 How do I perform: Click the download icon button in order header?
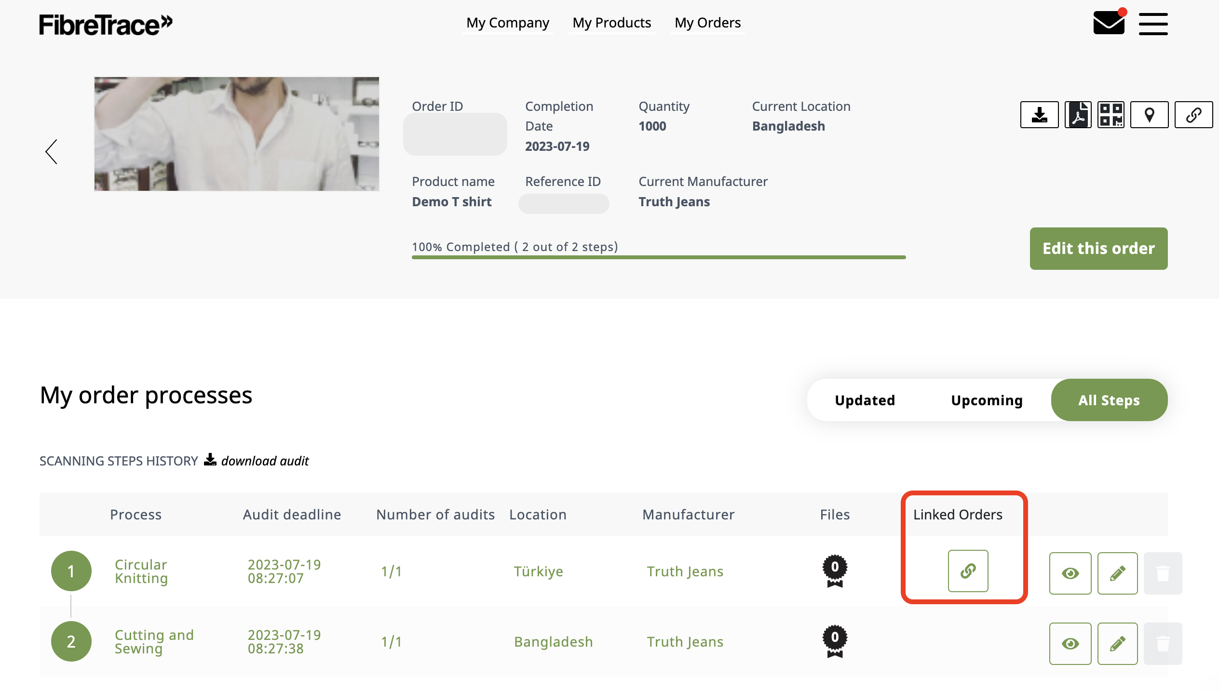coord(1039,115)
